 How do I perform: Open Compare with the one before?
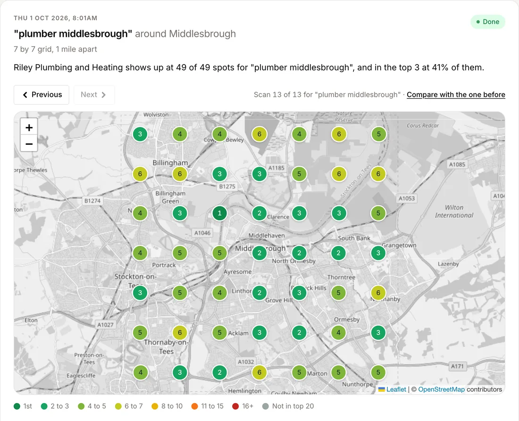[x=456, y=95]
